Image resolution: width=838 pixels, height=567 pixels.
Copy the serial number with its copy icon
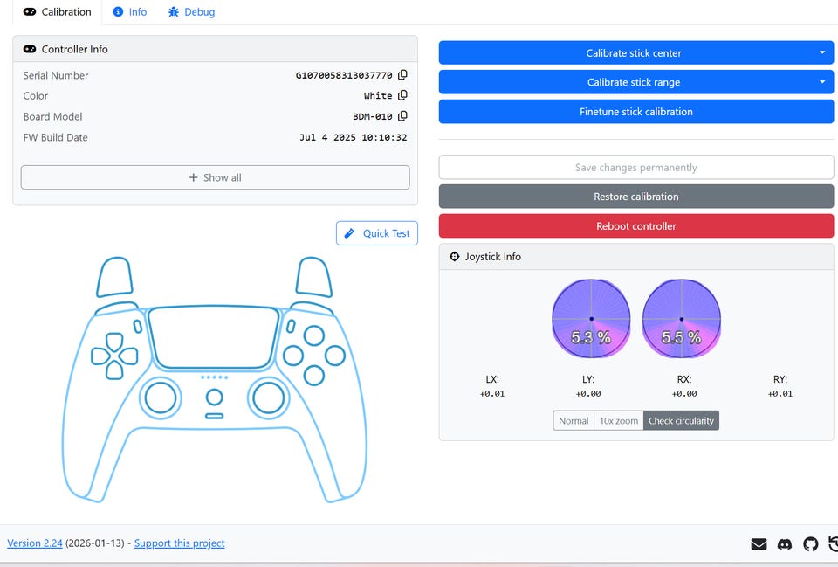click(402, 75)
